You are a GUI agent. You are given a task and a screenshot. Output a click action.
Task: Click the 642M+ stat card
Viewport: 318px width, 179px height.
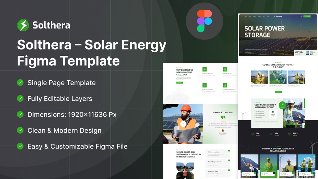pyautogui.click(x=305, y=53)
